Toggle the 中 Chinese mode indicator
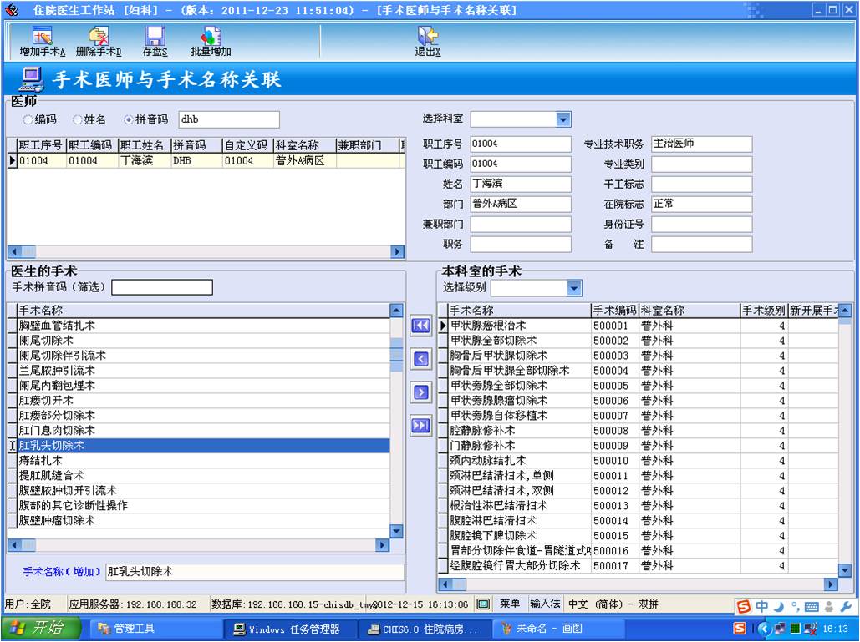Viewport: 860px width, 642px height. (x=762, y=606)
